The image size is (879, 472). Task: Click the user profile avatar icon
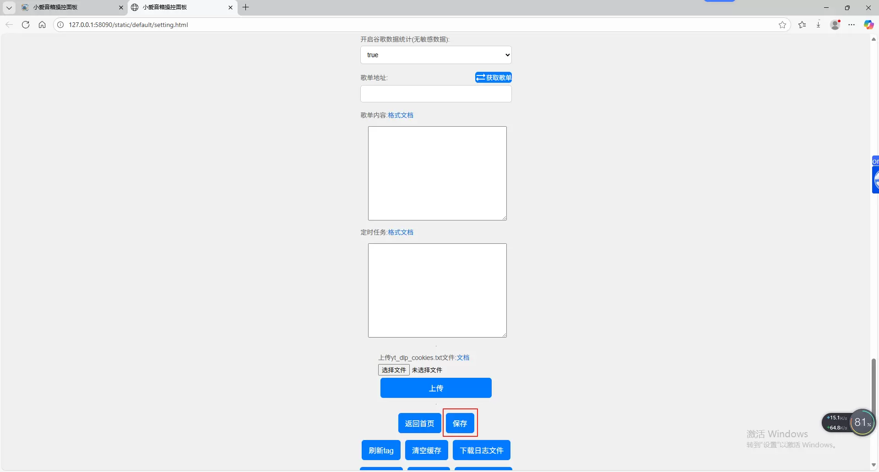835,25
